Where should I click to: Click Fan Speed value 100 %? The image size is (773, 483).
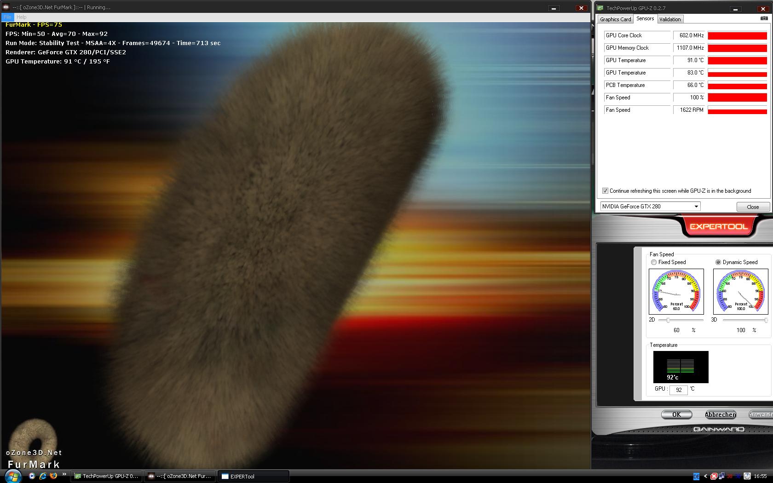click(689, 98)
